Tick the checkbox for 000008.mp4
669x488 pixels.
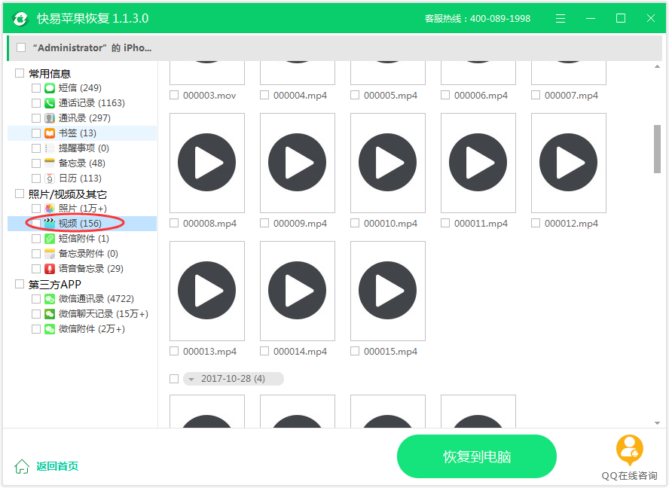[174, 224]
